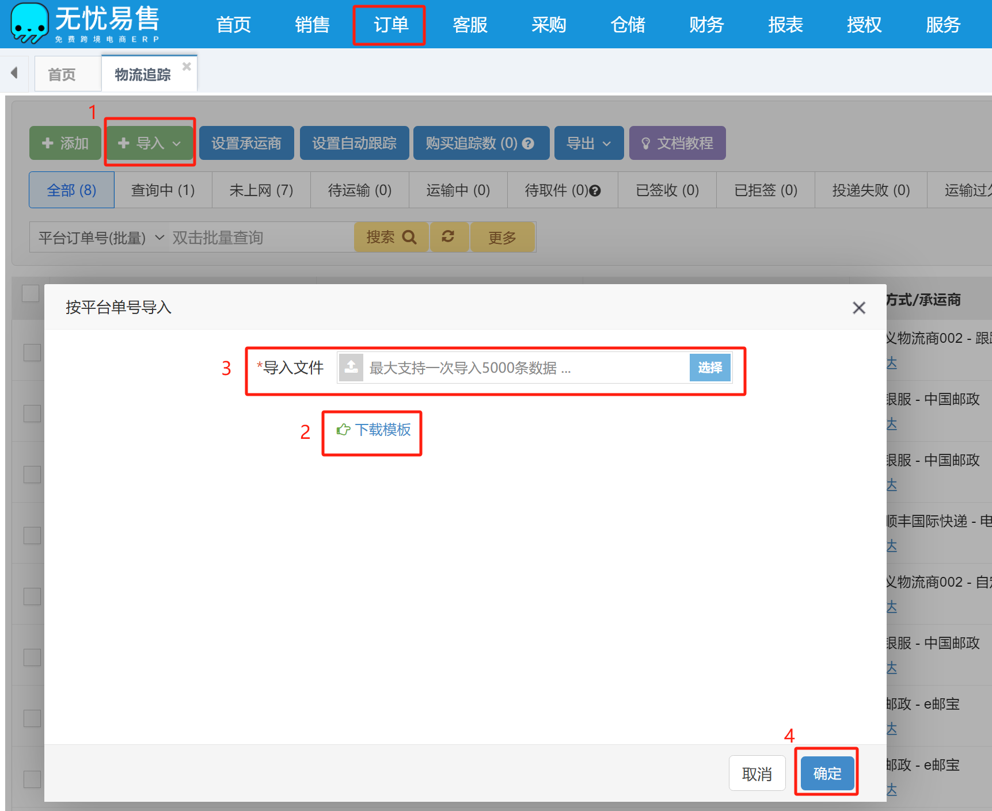
Task: Close the import dialog with X icon
Action: [x=858, y=308]
